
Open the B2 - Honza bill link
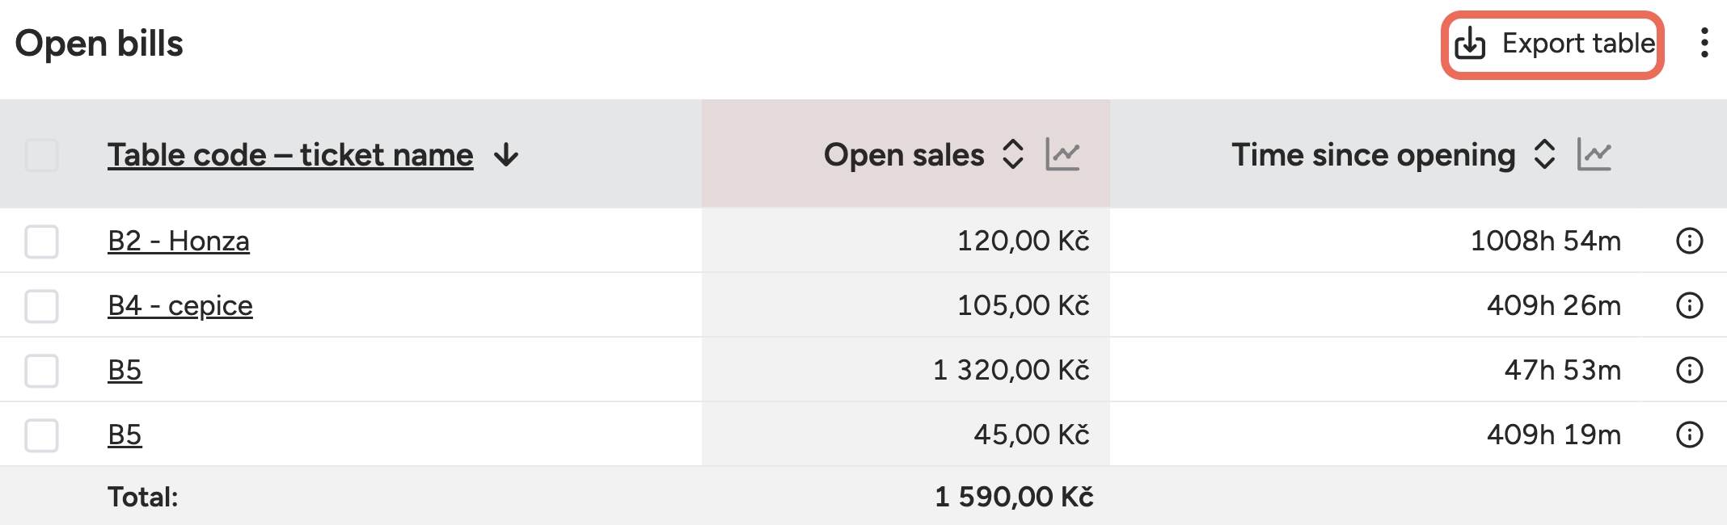pos(179,241)
